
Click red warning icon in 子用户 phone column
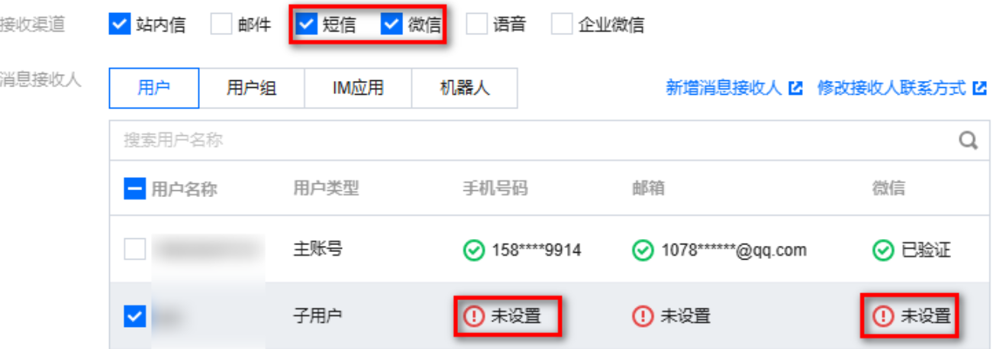(474, 315)
